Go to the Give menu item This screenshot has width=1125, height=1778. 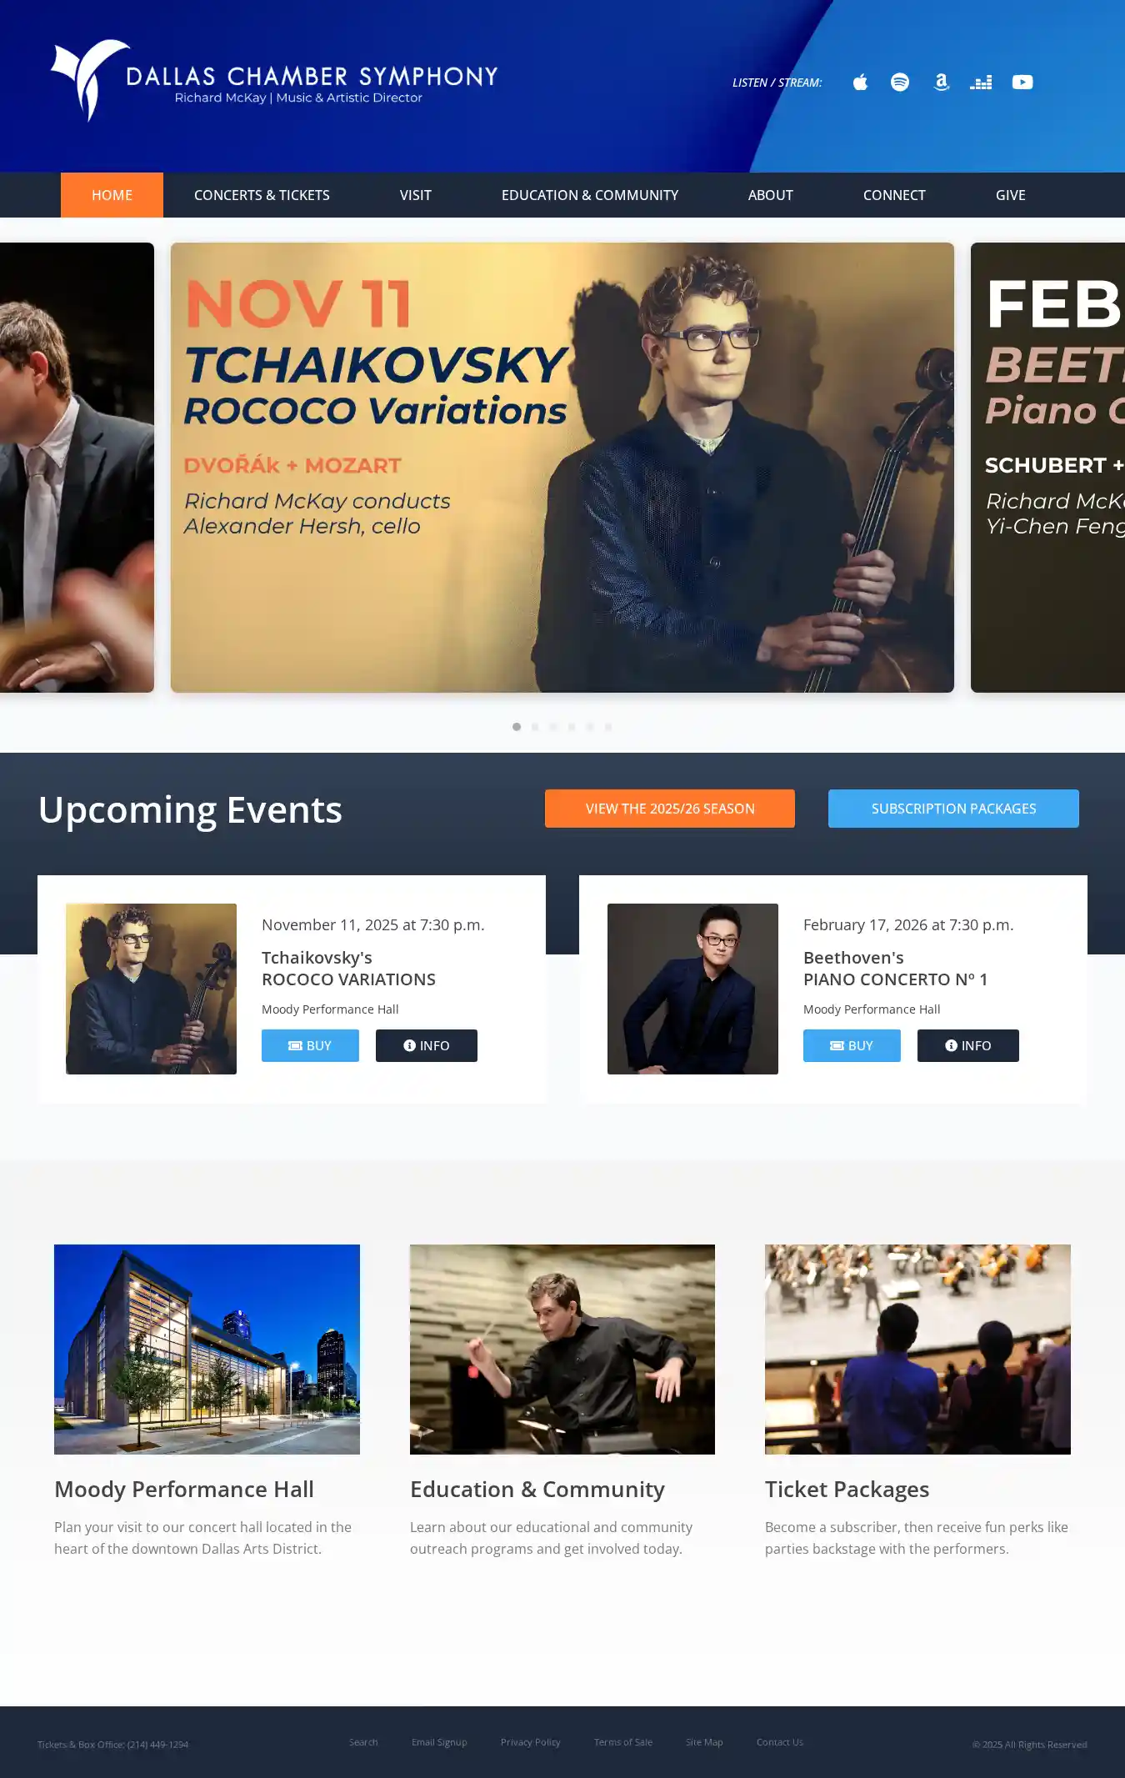[1010, 195]
